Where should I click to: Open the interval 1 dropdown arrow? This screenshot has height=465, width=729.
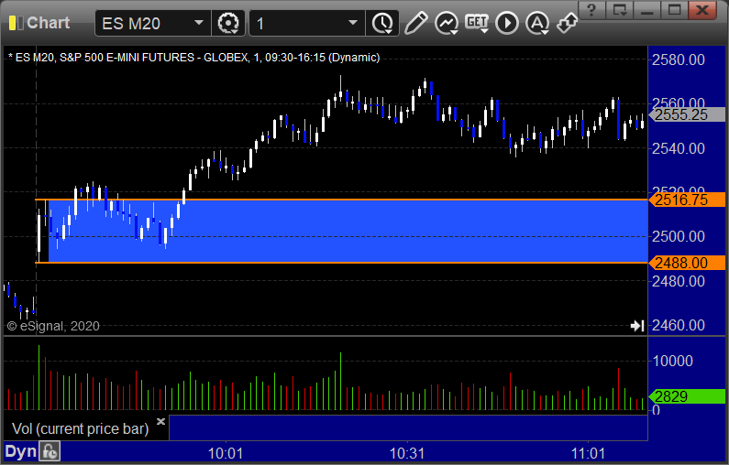353,22
